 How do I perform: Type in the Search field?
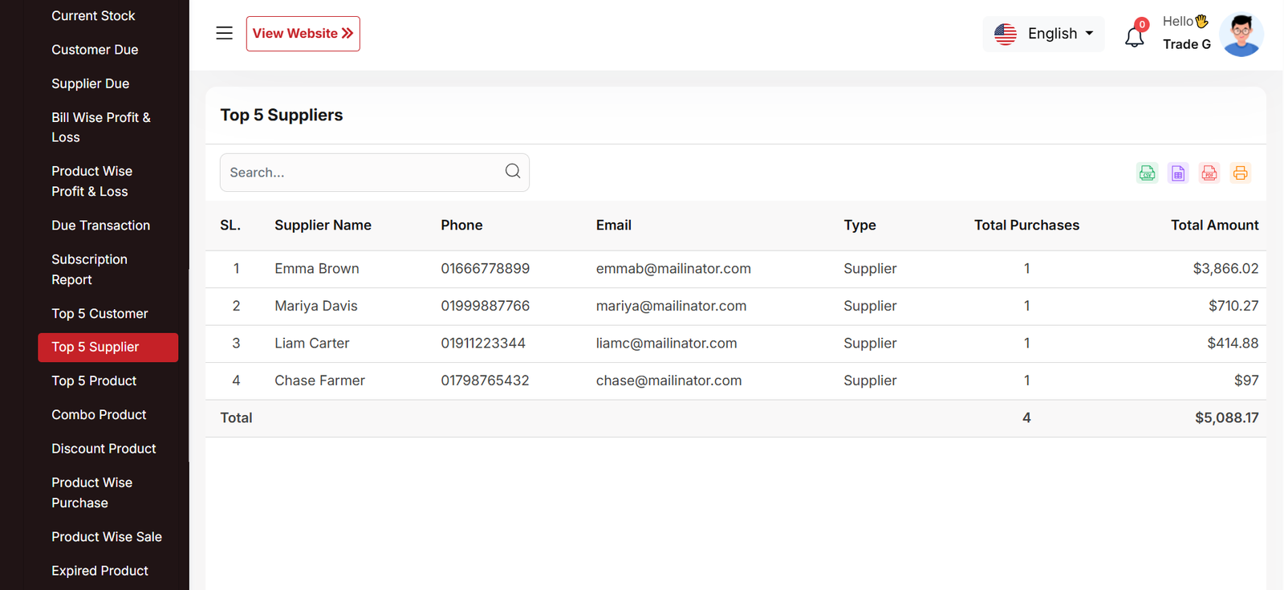point(361,173)
